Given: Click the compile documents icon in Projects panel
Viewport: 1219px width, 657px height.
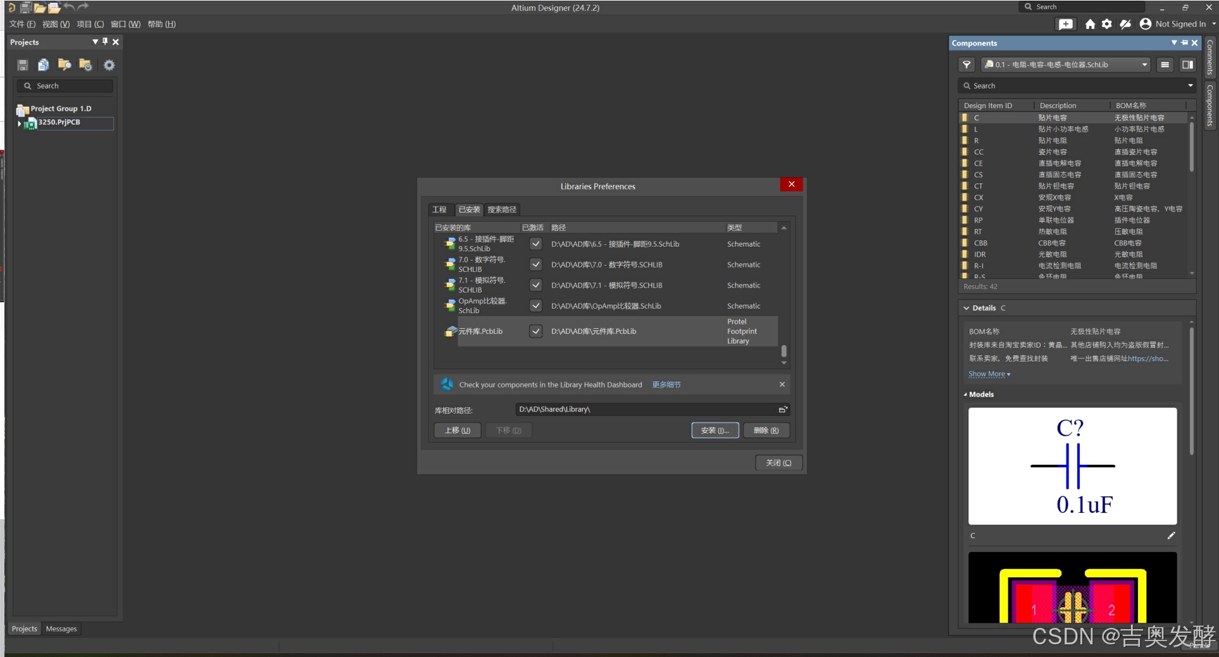Looking at the screenshot, I should coord(44,65).
